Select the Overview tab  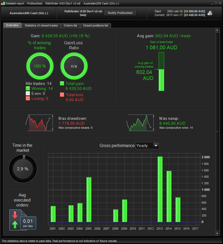pos(12,25)
